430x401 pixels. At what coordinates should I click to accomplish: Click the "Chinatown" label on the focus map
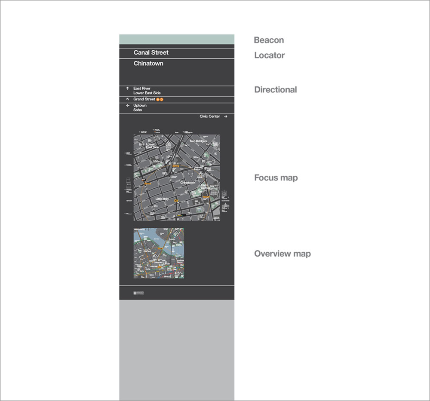(x=188, y=183)
